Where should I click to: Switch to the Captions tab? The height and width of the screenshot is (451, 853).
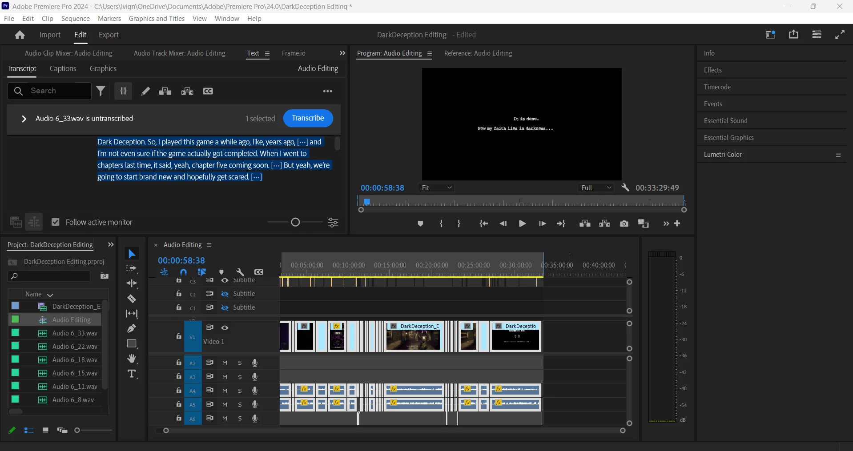click(x=63, y=68)
